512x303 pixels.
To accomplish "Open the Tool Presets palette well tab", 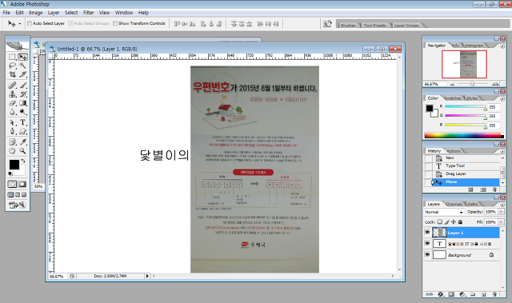I will 374,25.
